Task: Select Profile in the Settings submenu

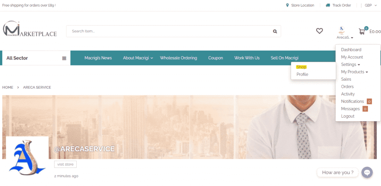Action: [302, 74]
